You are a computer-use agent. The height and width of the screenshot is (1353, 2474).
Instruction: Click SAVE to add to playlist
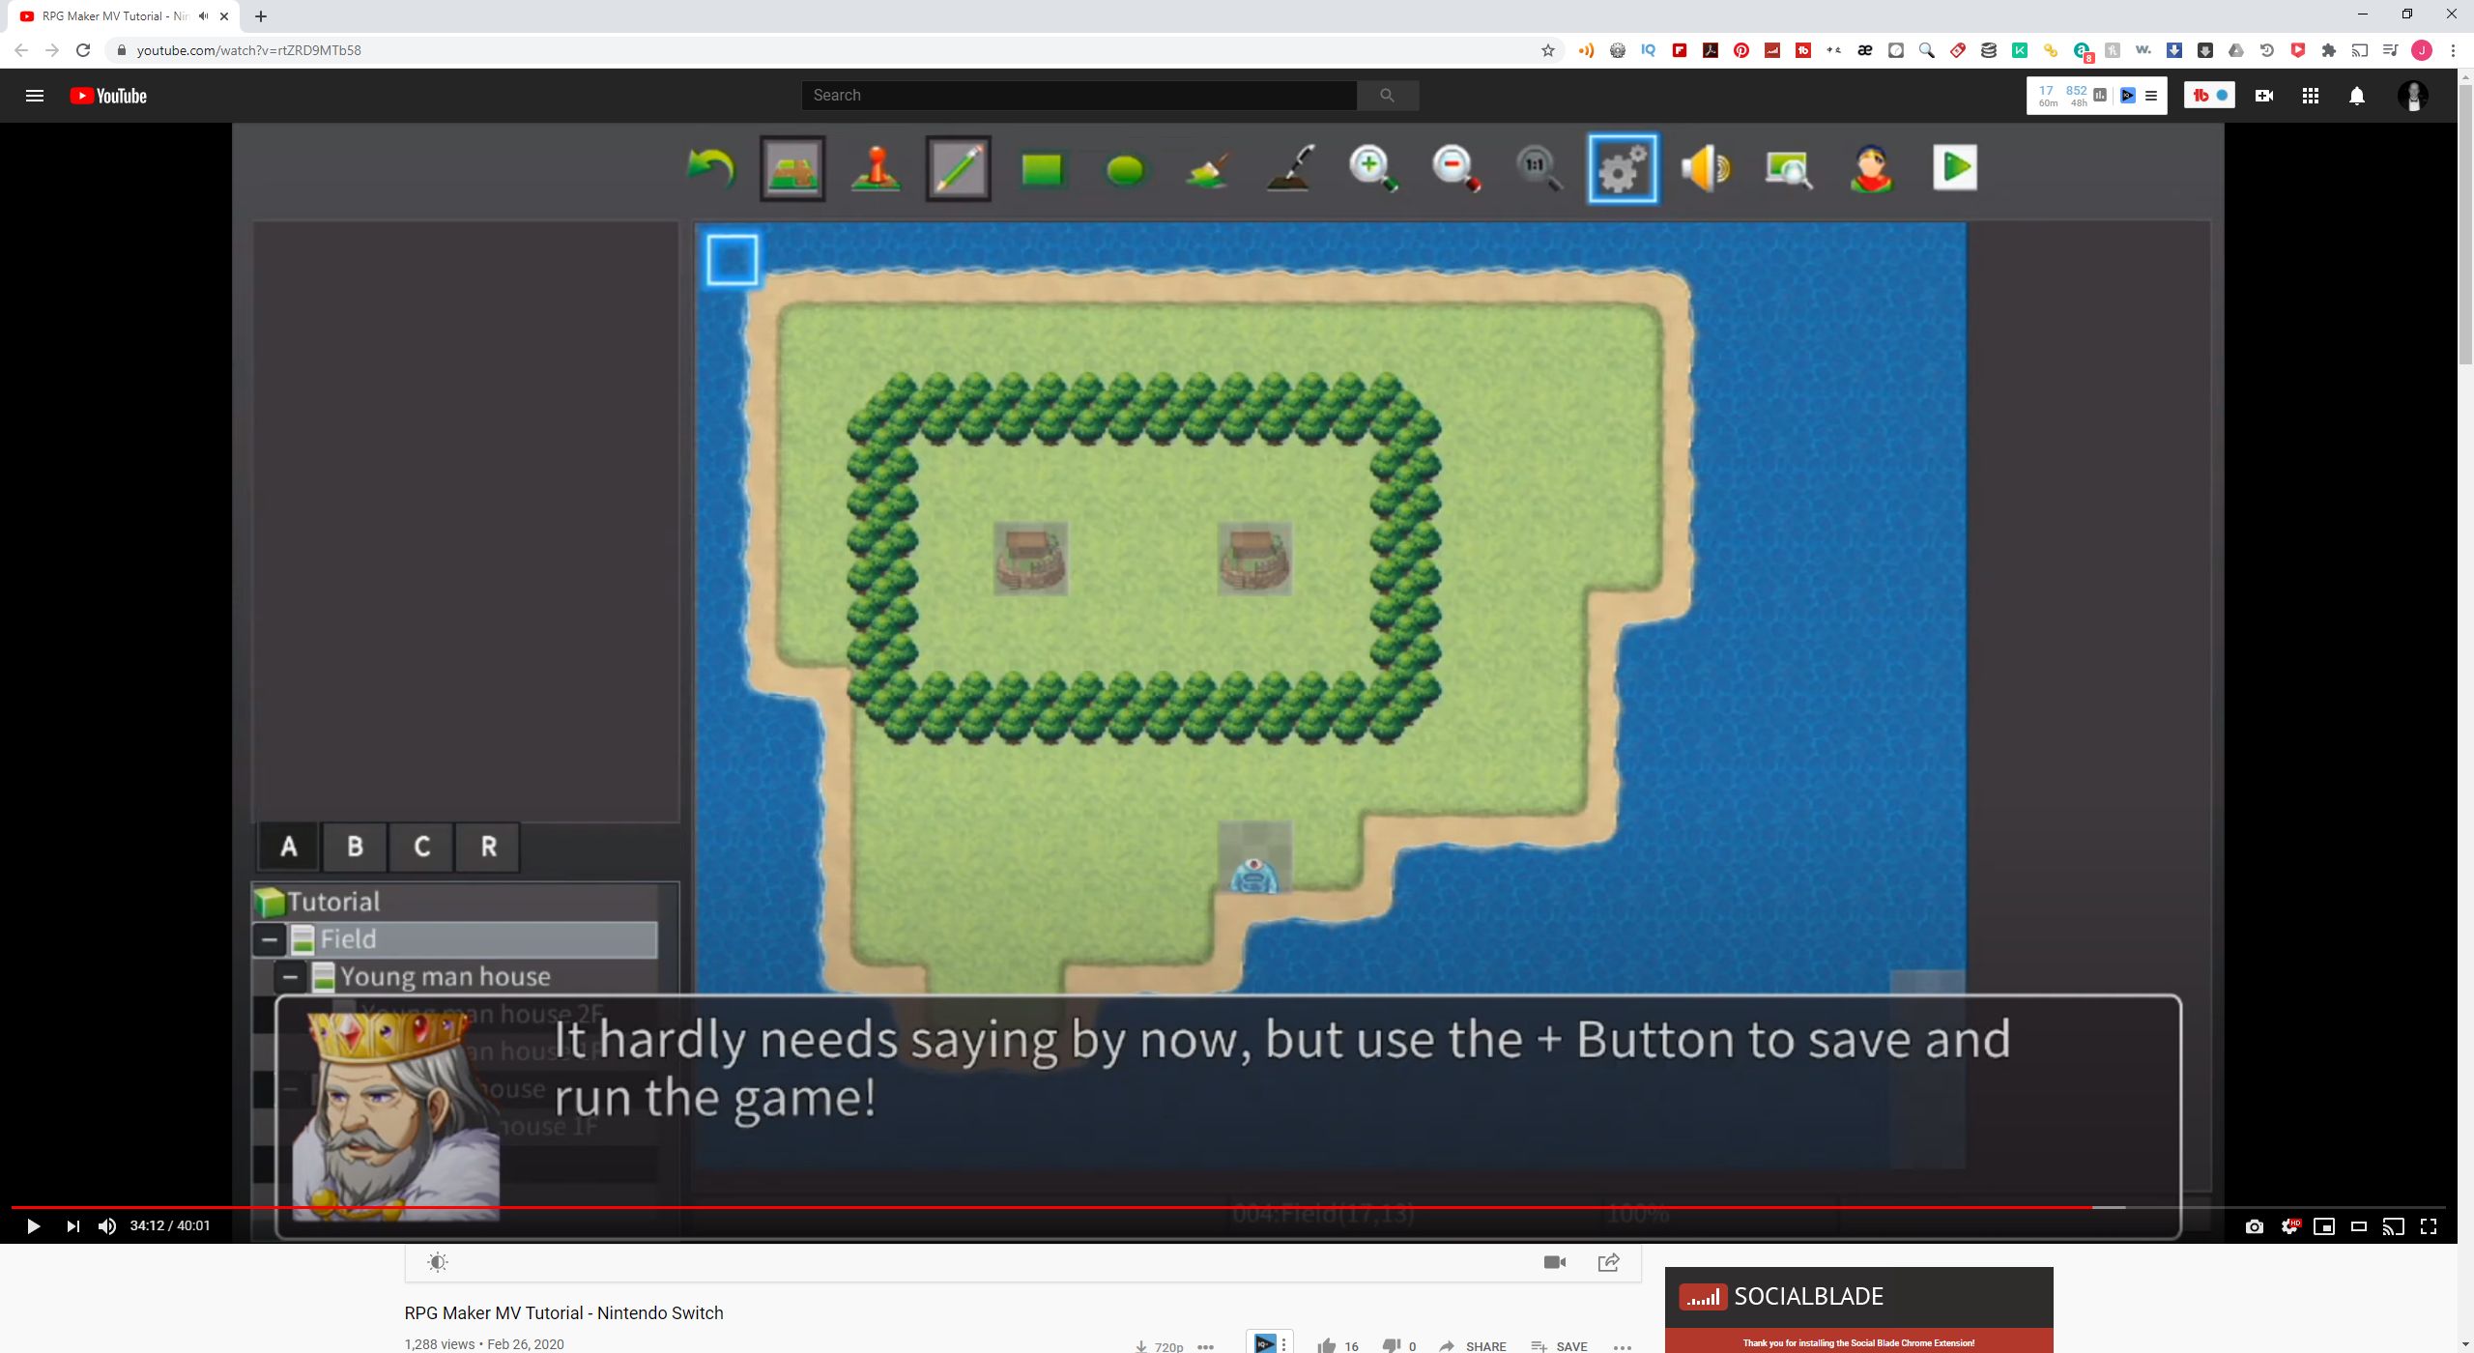[x=1559, y=1345]
